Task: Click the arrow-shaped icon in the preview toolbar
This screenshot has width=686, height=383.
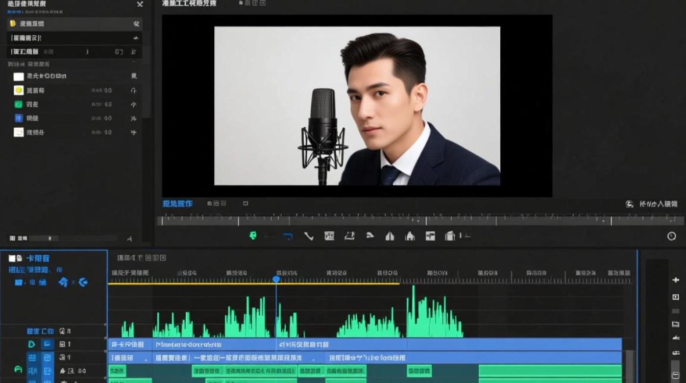Action: pyautogui.click(x=370, y=235)
